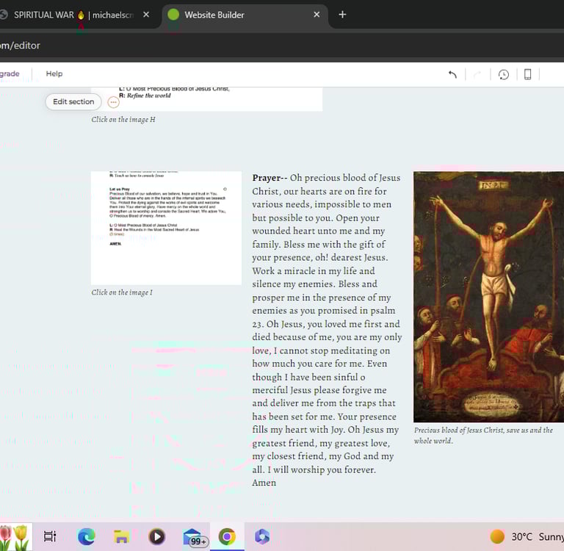Open the Mail app showing 99+ badge
564x551 pixels.
click(x=195, y=537)
